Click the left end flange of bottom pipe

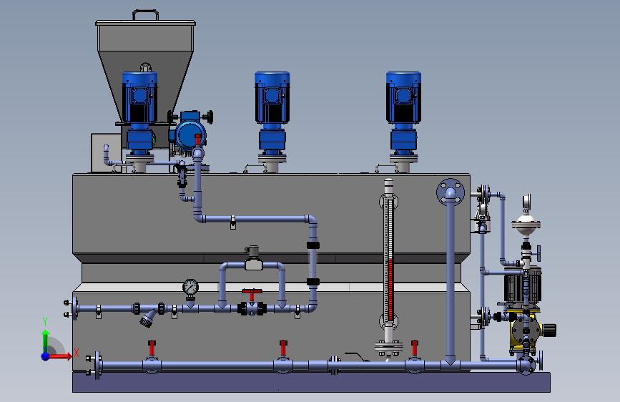tap(97, 366)
